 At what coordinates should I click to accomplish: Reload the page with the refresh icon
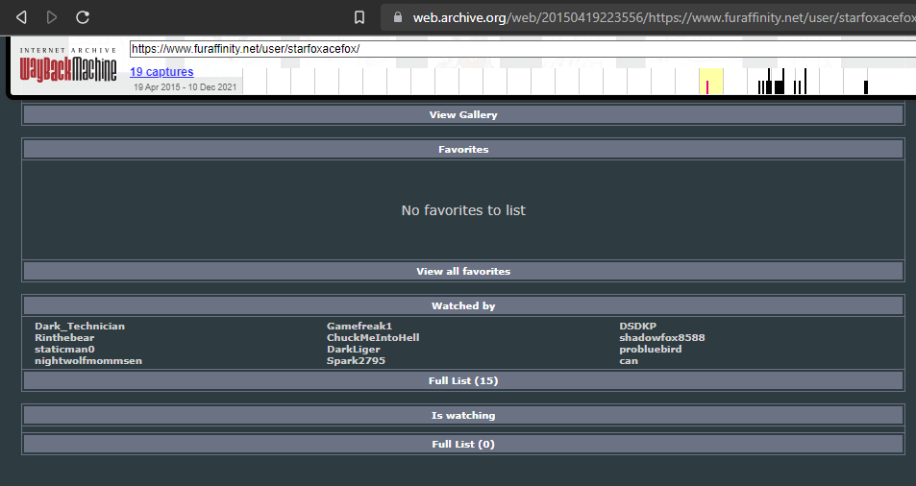[x=83, y=17]
